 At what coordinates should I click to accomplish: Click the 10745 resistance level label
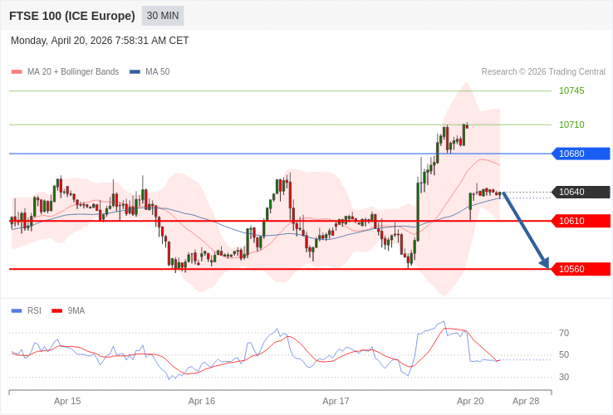pos(571,90)
